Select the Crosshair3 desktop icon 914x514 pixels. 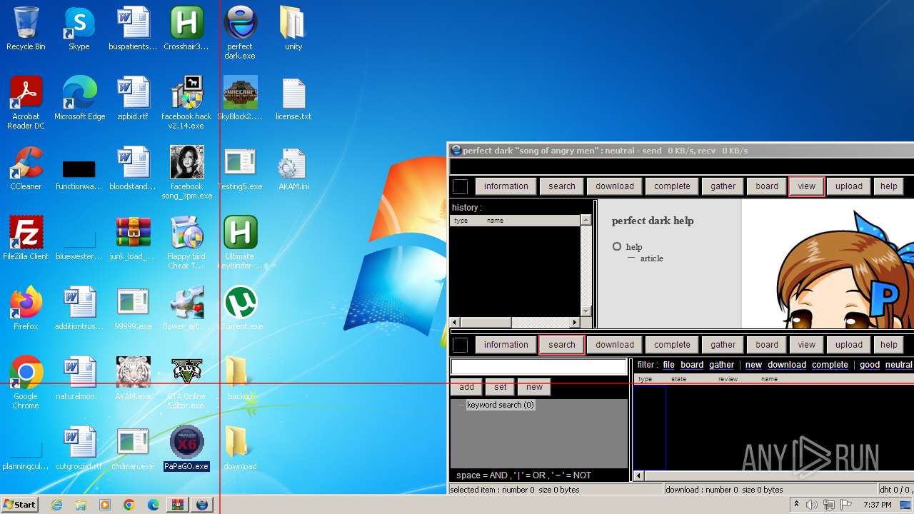click(186, 29)
